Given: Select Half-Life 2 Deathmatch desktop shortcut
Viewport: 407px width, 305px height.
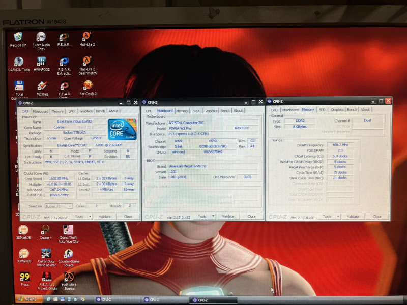Looking at the screenshot, I should tap(88, 66).
